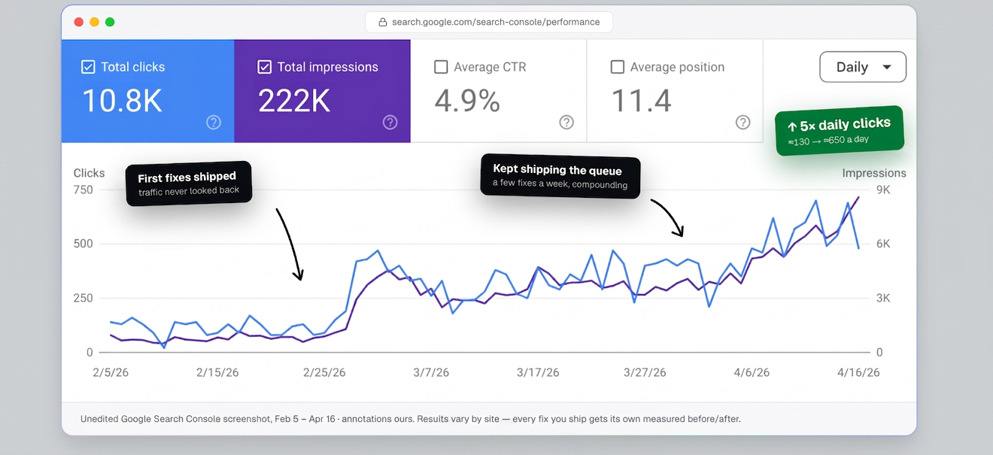Click the 4.9% average CTR value
This screenshot has height=455, width=993.
(467, 101)
